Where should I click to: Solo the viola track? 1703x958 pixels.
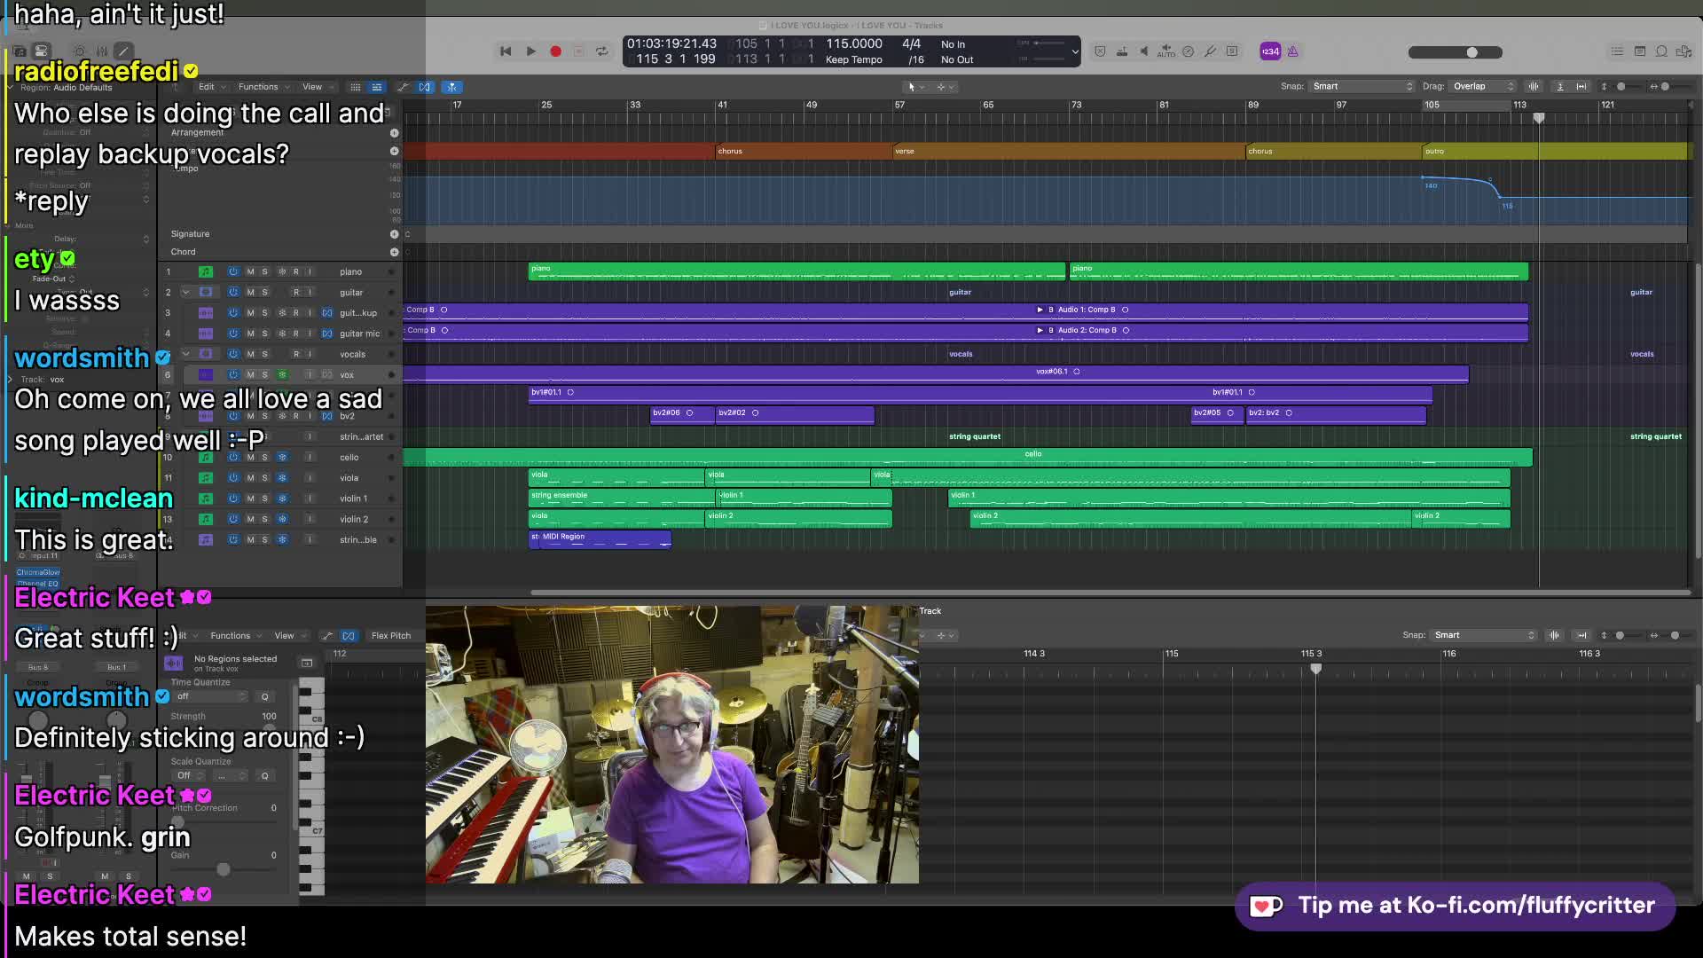click(264, 478)
